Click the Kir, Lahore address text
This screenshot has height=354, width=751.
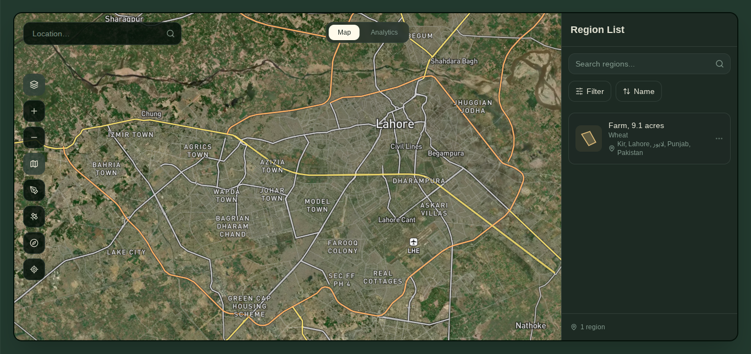654,148
